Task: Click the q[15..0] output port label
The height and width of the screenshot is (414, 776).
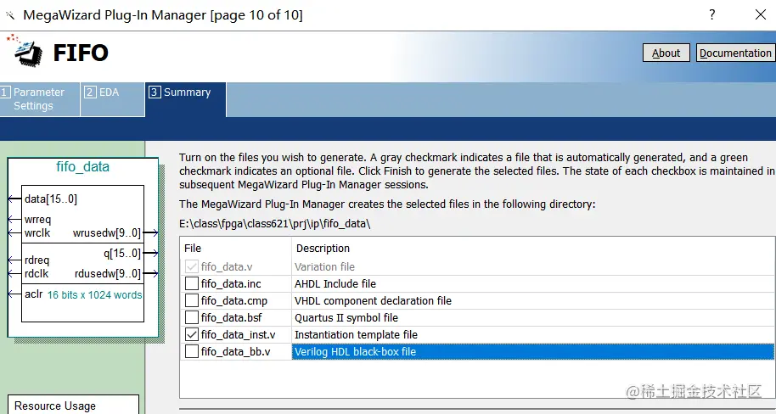Action: pyautogui.click(x=121, y=254)
